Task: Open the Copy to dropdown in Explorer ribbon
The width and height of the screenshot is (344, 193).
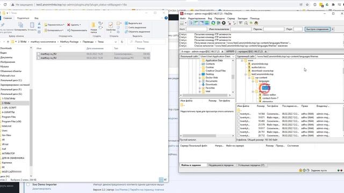Action: pyautogui.click(x=54, y=30)
